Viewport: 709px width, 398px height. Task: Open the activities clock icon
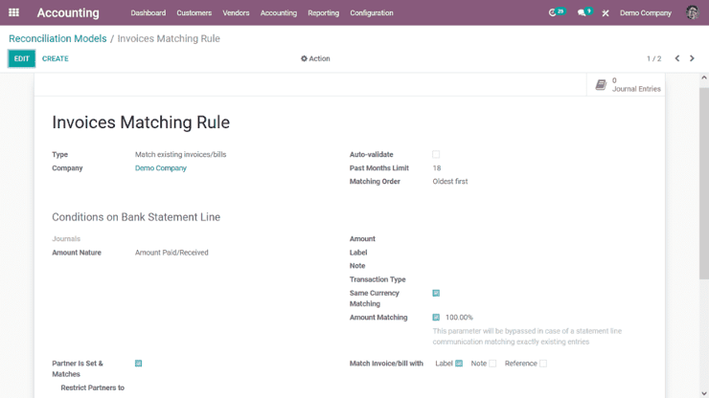tap(555, 12)
